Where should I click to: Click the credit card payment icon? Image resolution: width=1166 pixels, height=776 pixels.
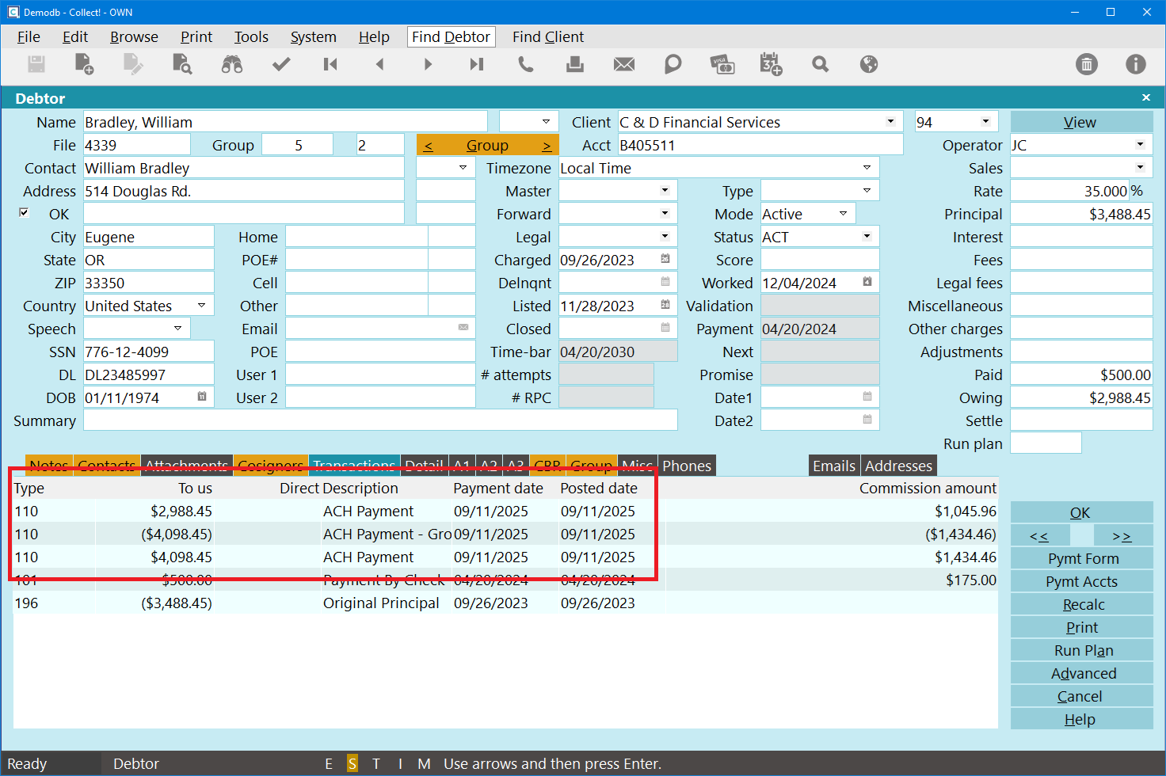(722, 65)
